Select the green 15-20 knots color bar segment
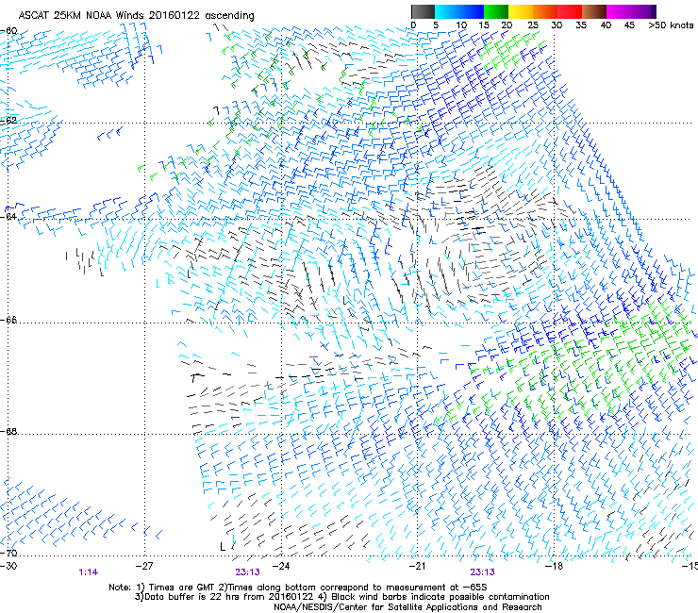This screenshot has width=698, height=613. coord(496,11)
